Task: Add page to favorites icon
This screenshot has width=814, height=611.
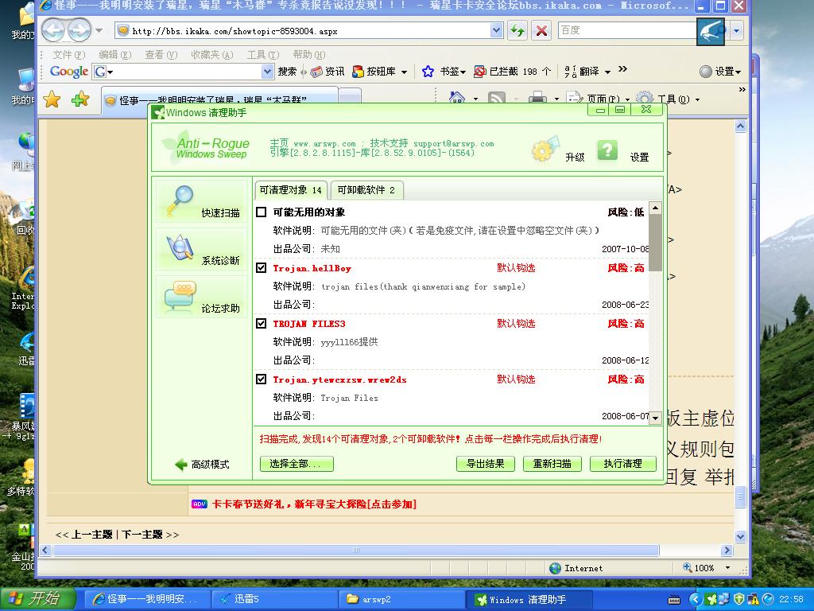Action: (79, 99)
